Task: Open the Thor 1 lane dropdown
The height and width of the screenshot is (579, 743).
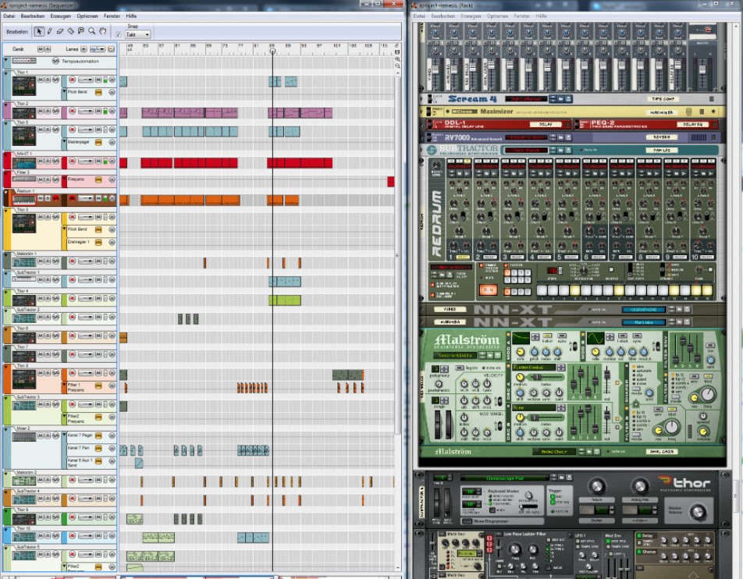Action: (x=86, y=80)
